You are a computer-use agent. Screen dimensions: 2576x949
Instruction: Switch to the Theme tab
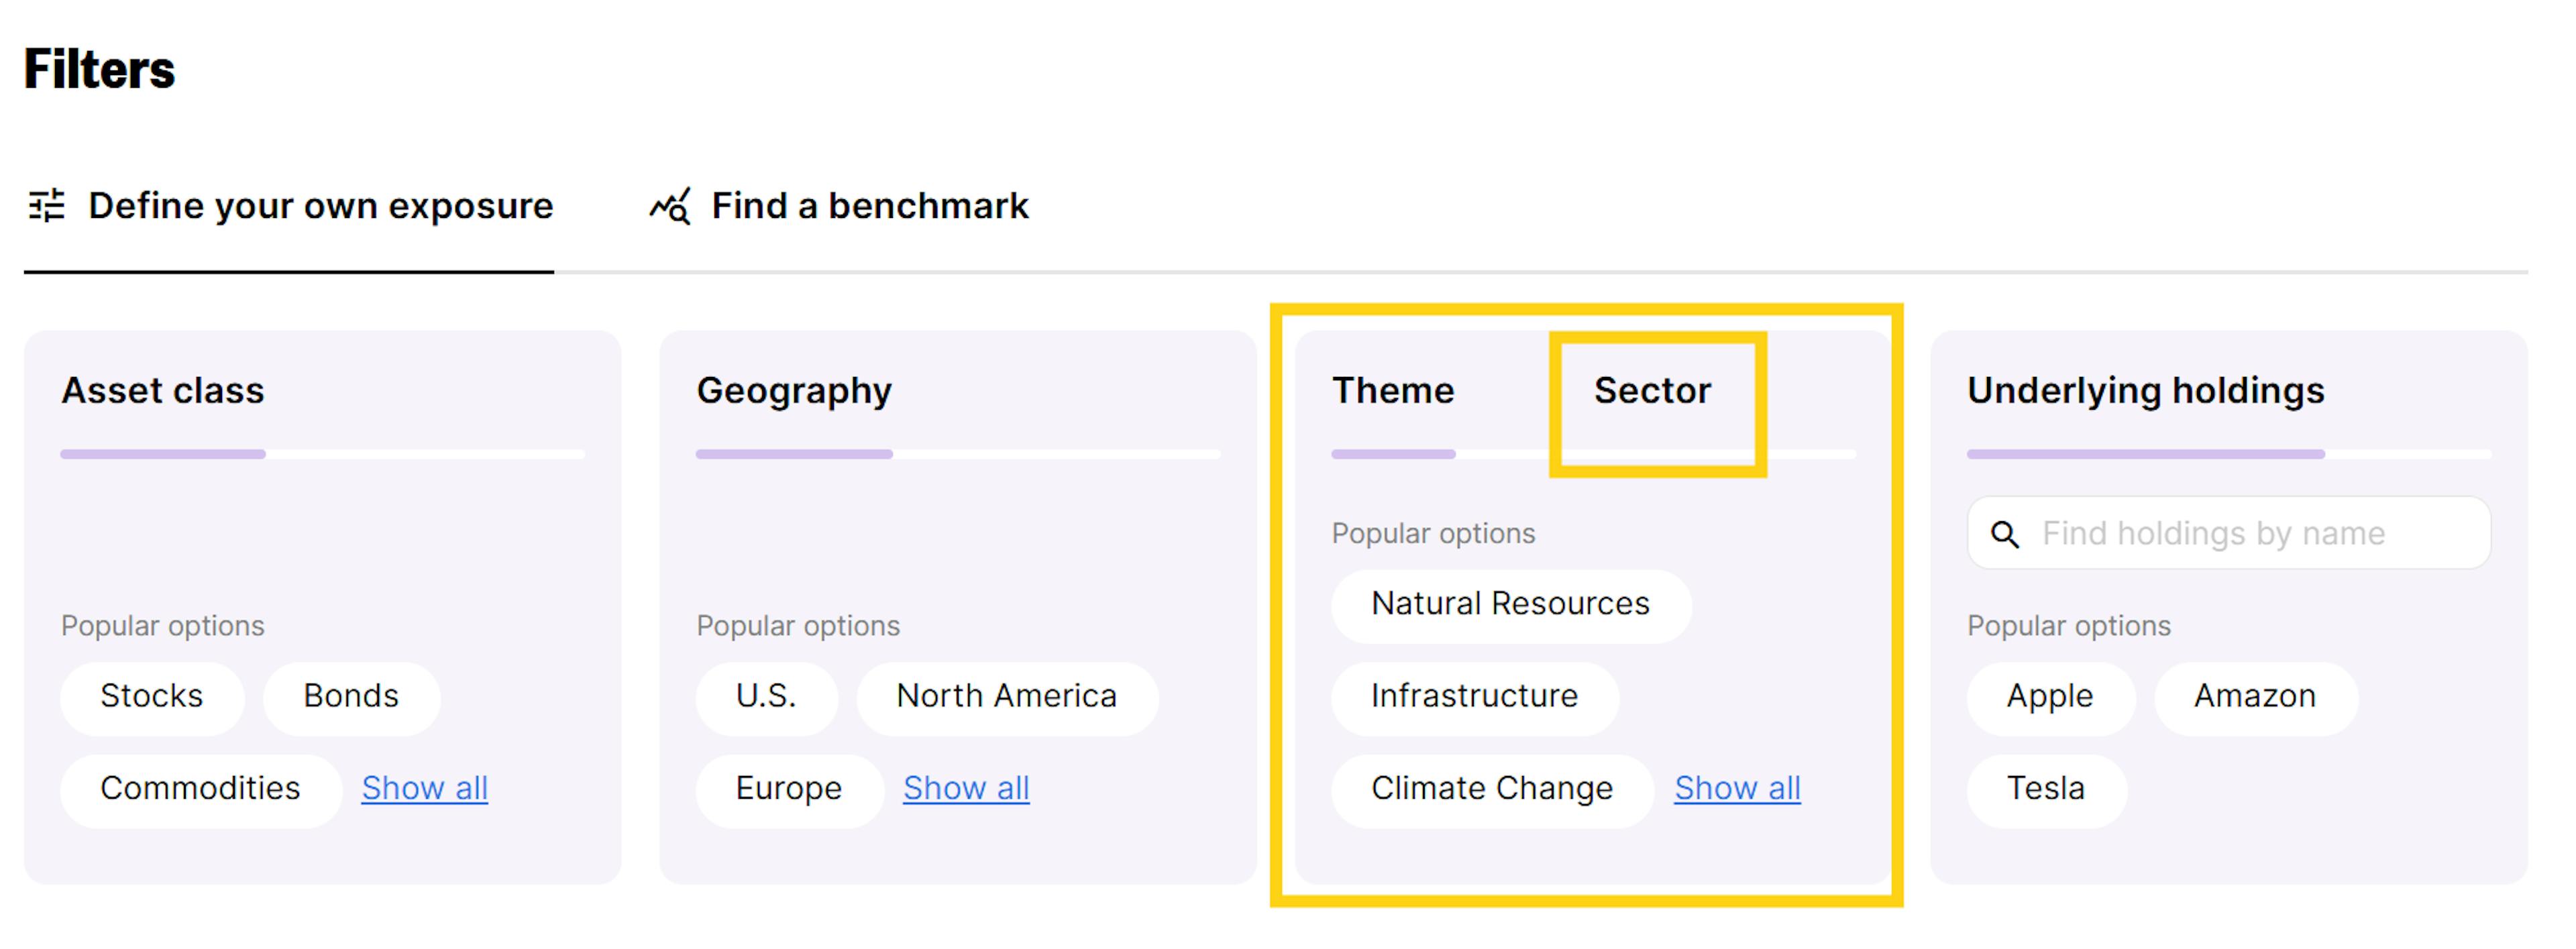(x=1393, y=391)
